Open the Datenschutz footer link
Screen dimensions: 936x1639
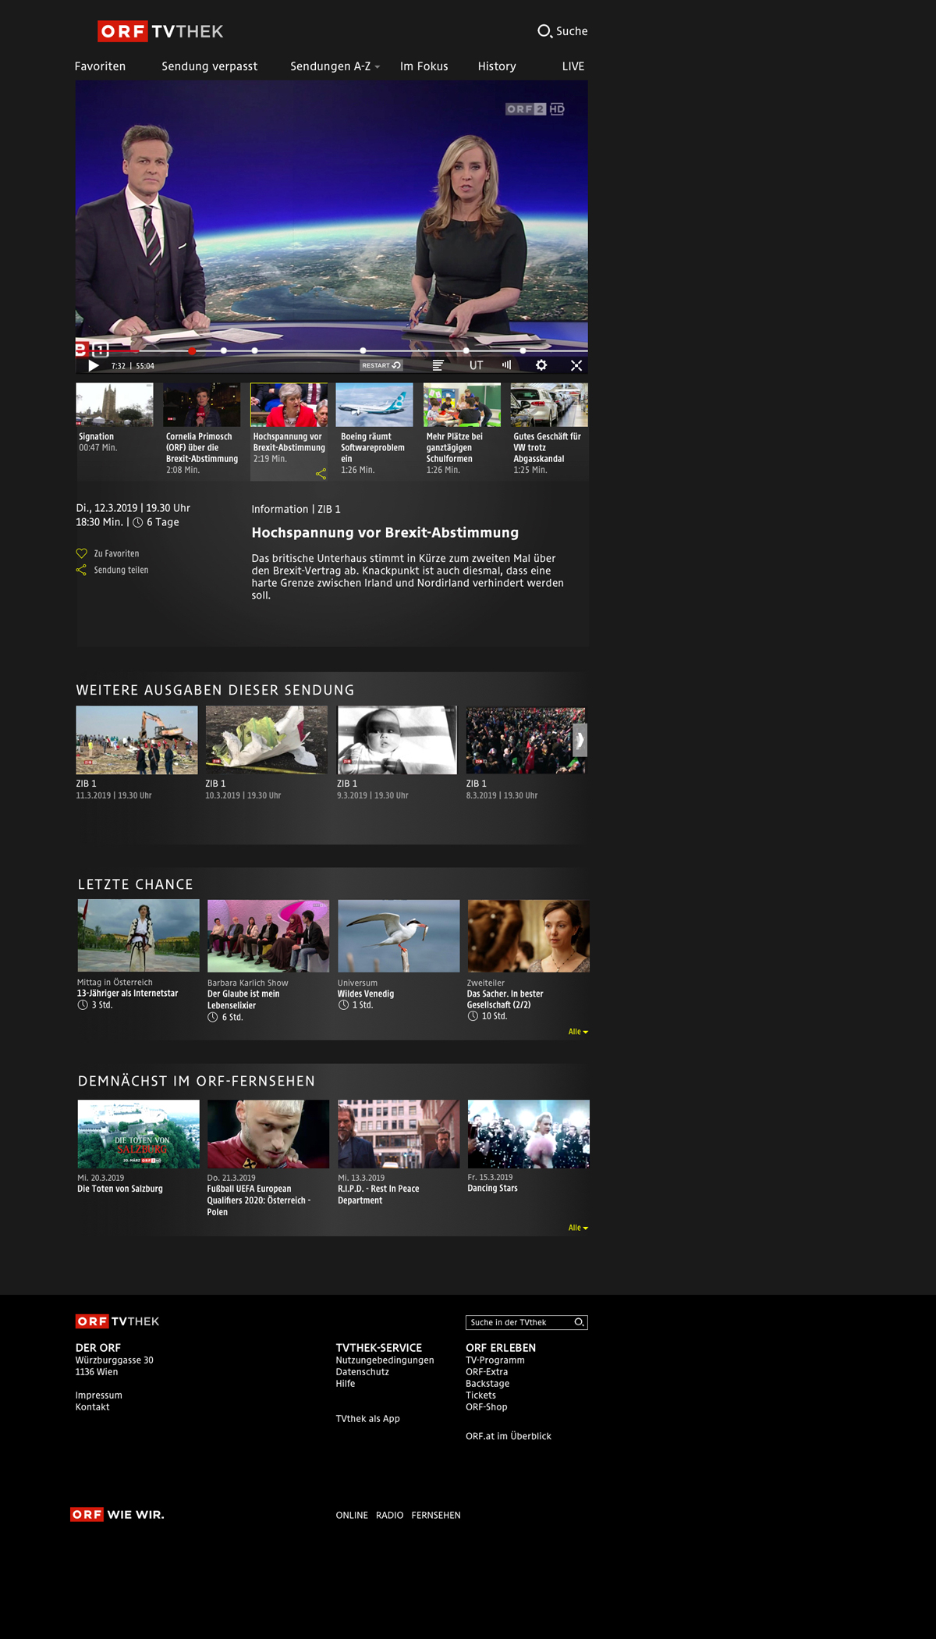pyautogui.click(x=362, y=1372)
